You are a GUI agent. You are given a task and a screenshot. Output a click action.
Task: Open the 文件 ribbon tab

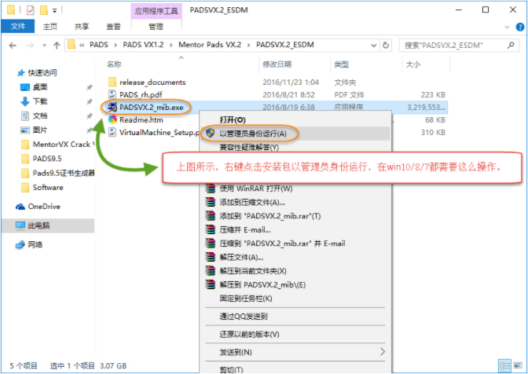(18, 26)
